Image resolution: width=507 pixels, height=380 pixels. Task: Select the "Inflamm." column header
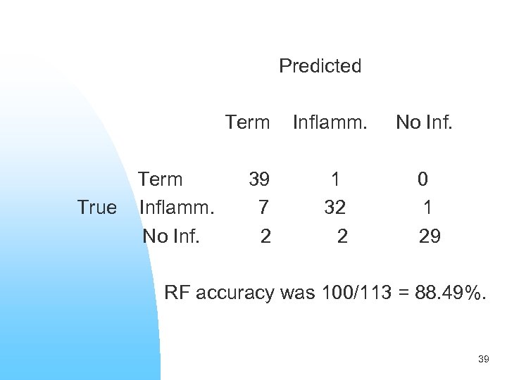[x=330, y=122]
